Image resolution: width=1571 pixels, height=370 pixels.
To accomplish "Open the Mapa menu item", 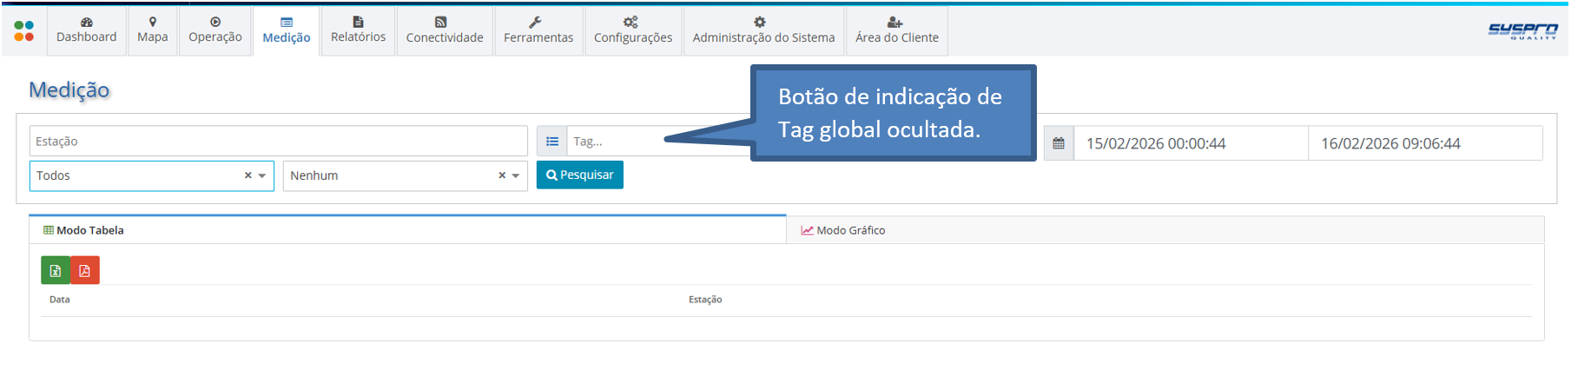I will pos(153,30).
